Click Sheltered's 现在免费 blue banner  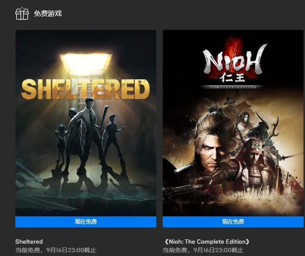coord(86,221)
